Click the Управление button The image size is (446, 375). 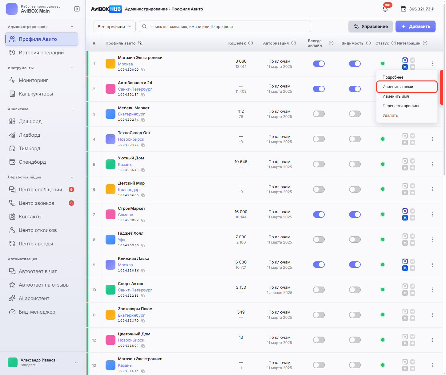pos(371,26)
